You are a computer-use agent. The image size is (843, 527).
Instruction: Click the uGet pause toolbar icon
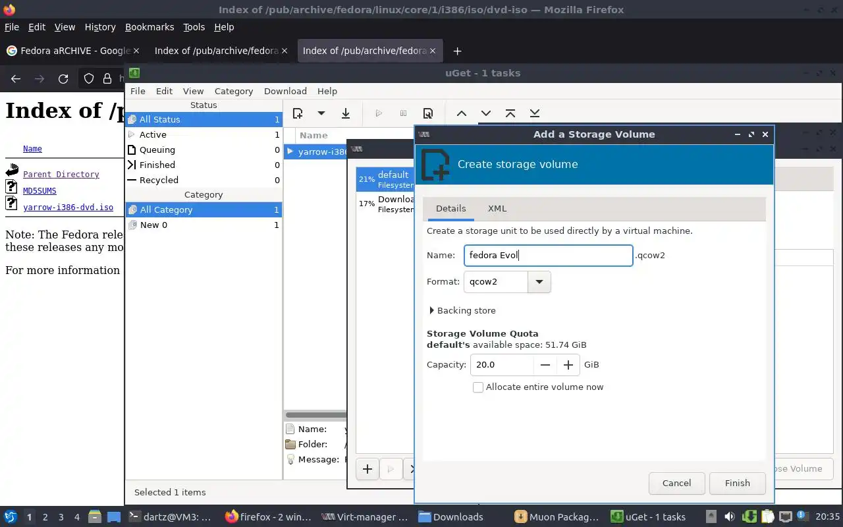[x=403, y=113]
